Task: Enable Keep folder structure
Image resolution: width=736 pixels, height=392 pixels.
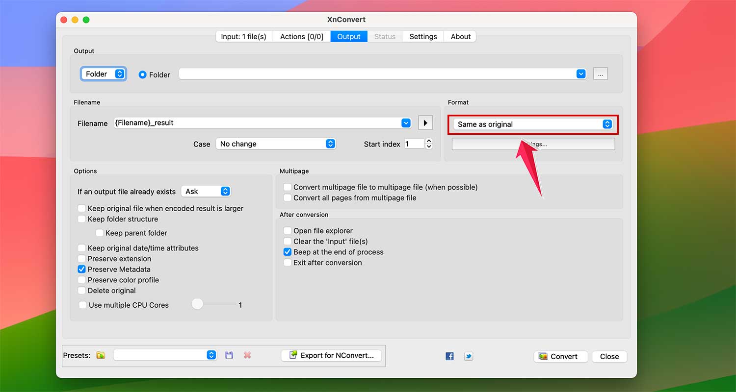Action: (x=81, y=219)
